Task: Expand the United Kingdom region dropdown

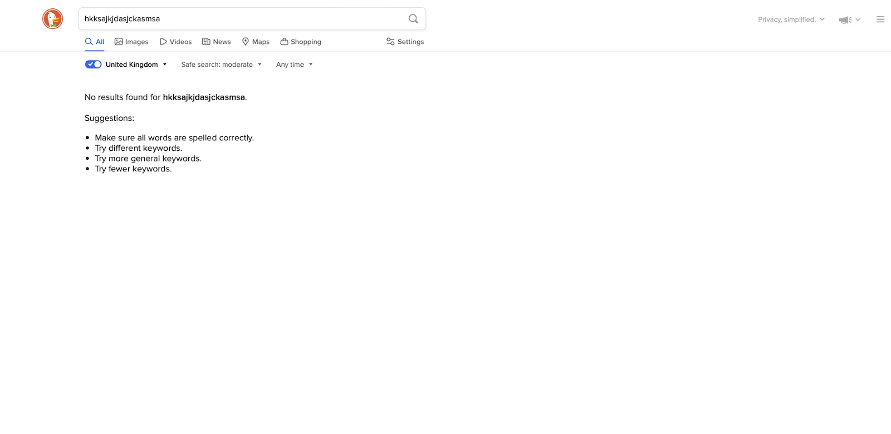Action: 136,65
